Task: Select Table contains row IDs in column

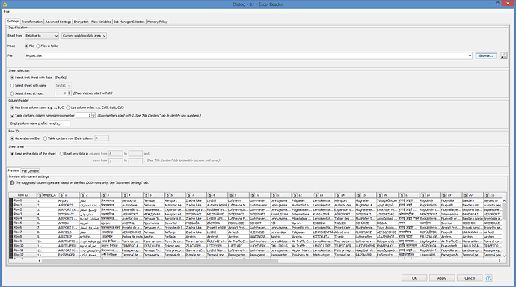Action: (45, 138)
